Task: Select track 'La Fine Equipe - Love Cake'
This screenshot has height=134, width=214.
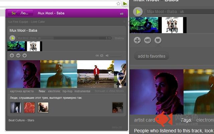Action: tap(27, 22)
